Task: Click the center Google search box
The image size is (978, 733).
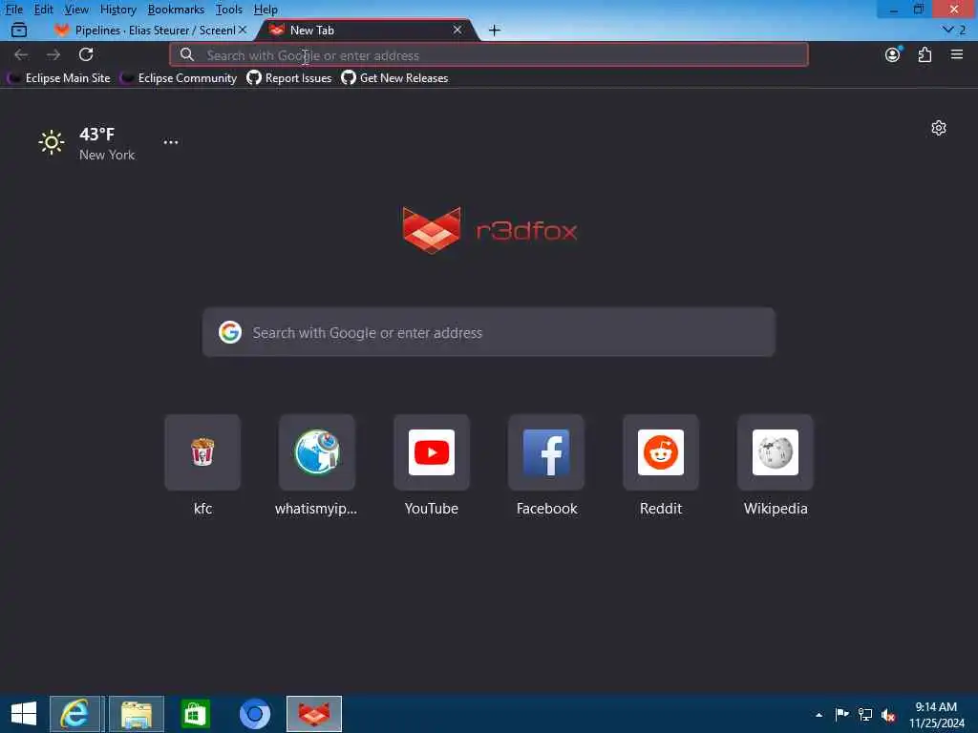Action: [x=489, y=332]
